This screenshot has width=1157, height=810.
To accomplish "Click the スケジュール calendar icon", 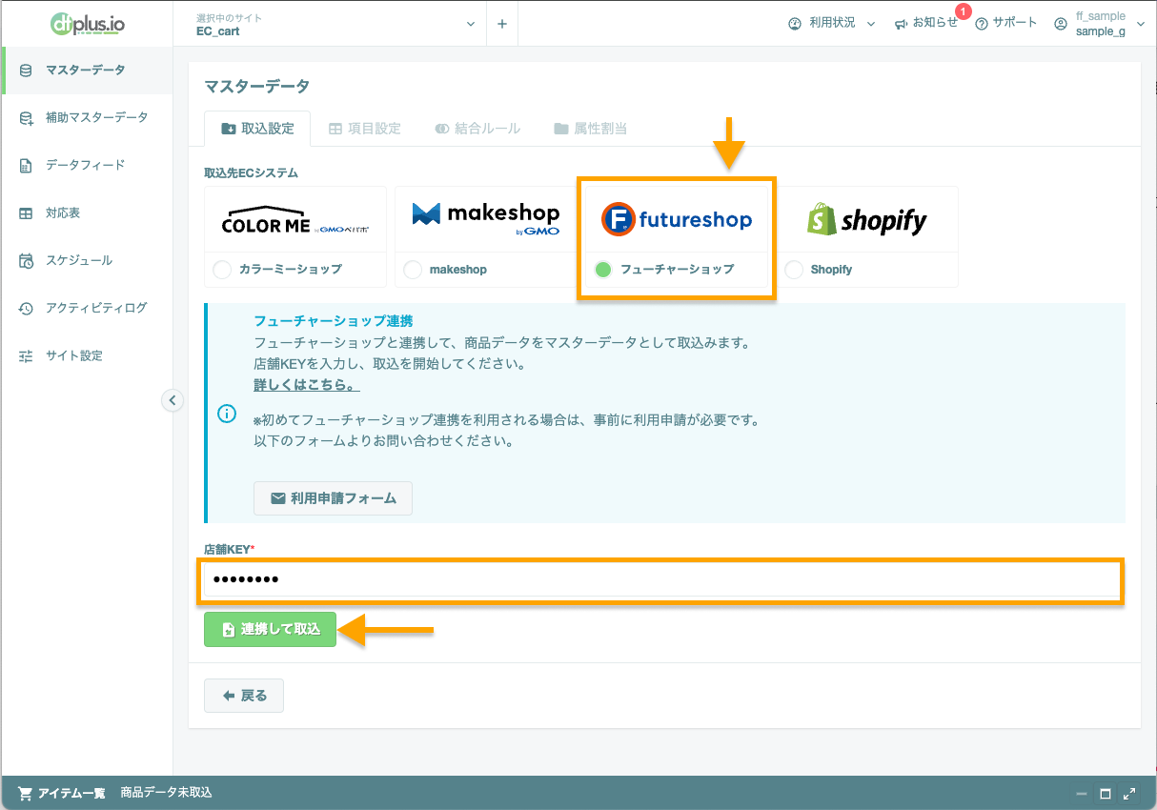I will (x=26, y=260).
